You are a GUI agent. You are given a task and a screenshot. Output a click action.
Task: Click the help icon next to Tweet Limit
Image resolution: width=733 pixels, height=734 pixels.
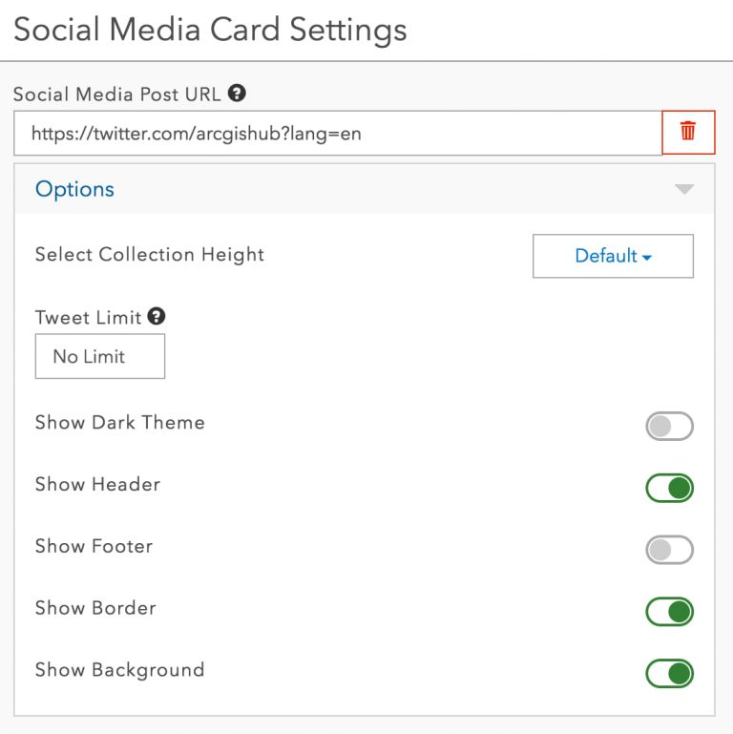click(157, 317)
